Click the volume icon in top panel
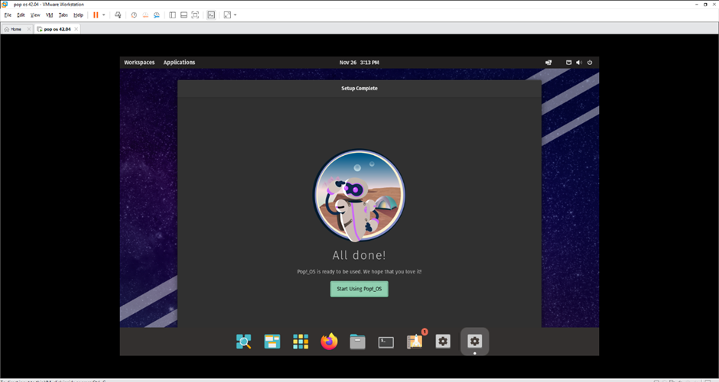 579,63
